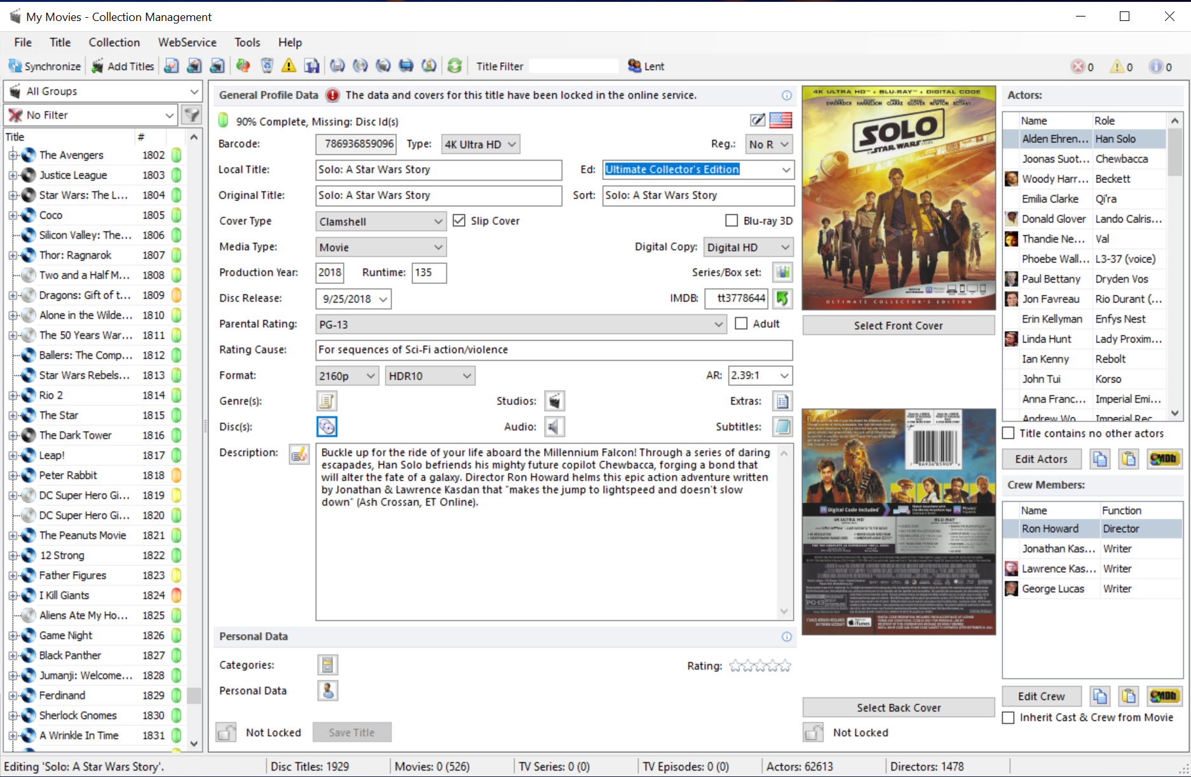
Task: Click the Edit Actors button
Action: click(1042, 459)
